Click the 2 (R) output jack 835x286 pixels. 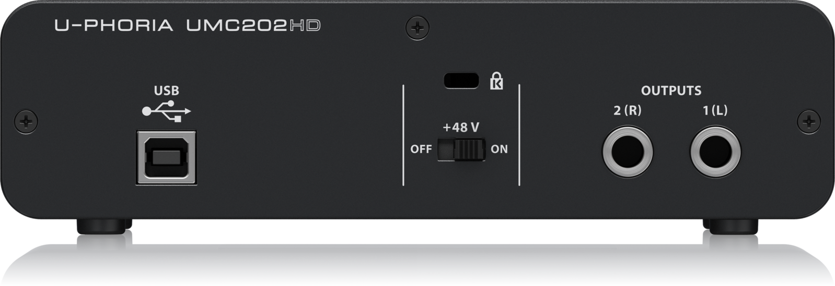[x=627, y=152]
